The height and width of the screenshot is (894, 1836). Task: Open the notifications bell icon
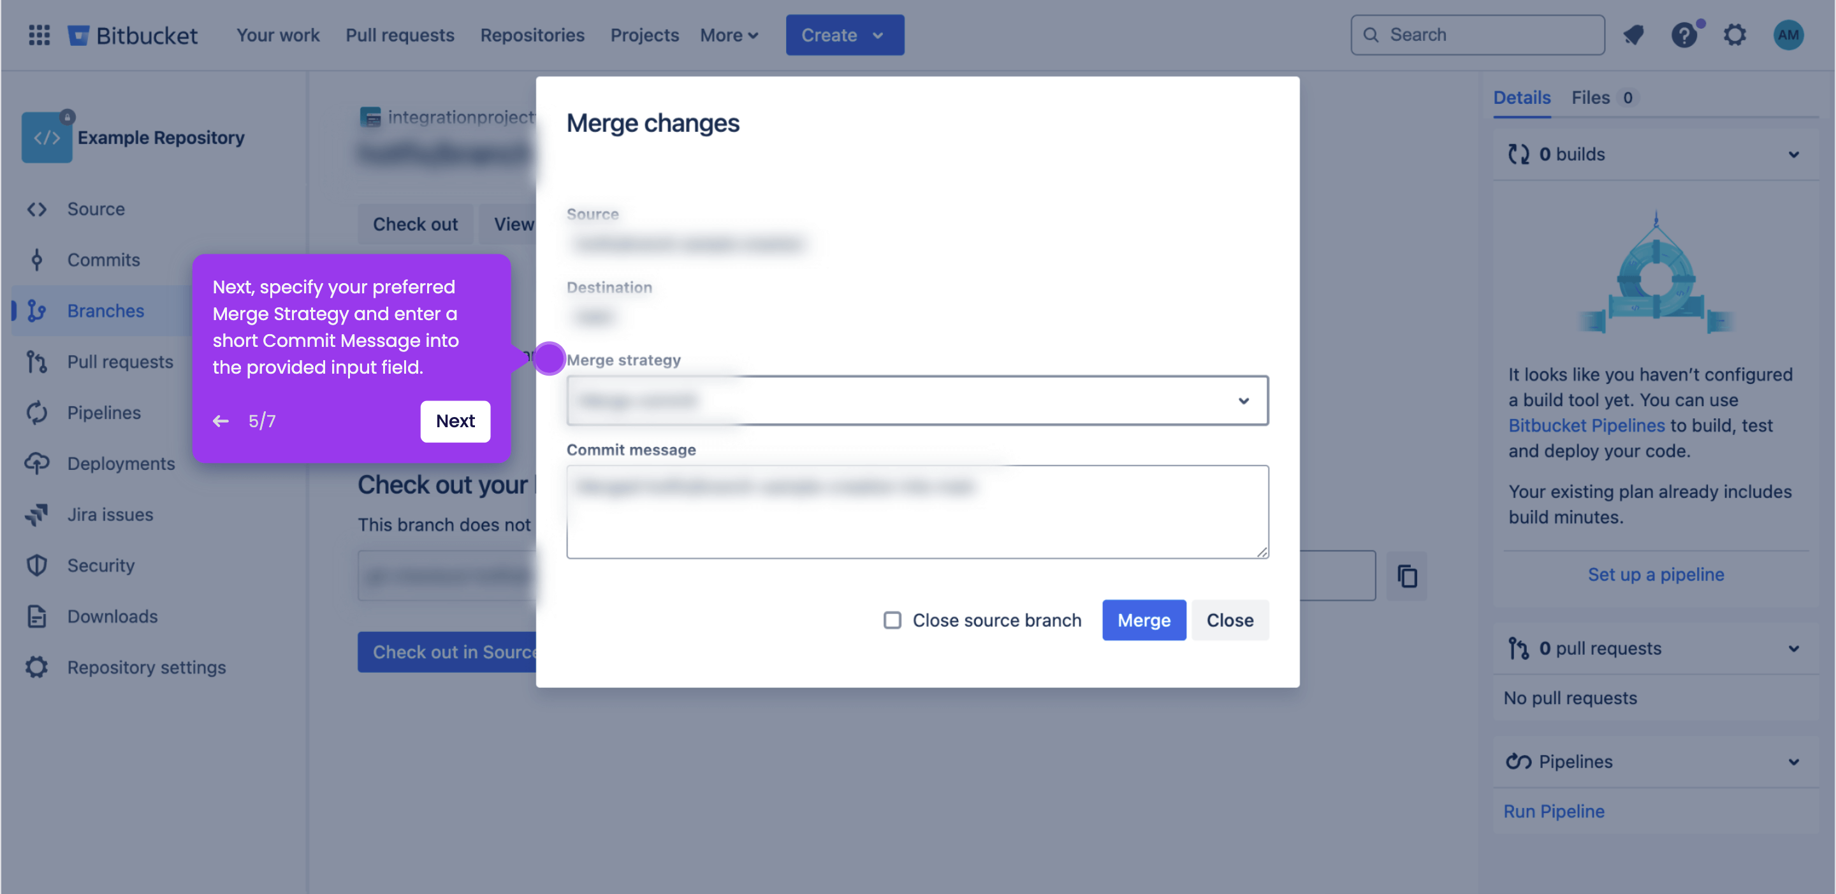(x=1633, y=35)
